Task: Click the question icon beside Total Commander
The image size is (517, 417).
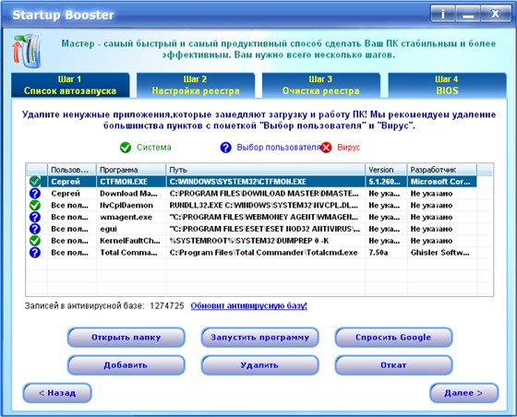Action: tap(35, 253)
